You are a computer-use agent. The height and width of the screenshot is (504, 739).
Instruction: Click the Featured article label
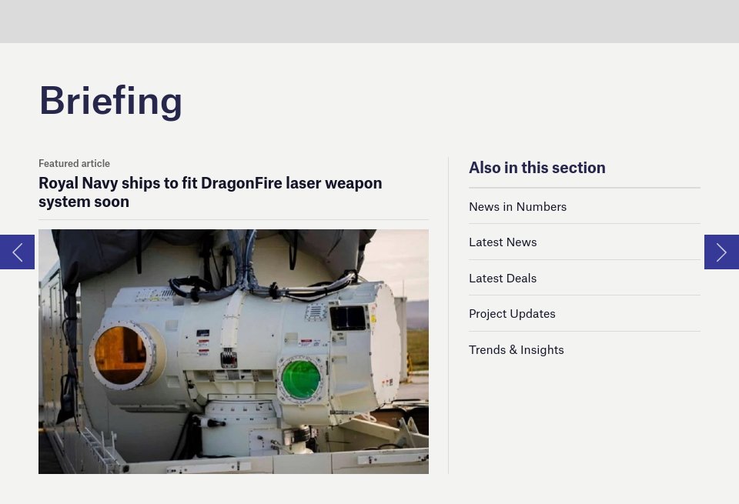pos(74,163)
